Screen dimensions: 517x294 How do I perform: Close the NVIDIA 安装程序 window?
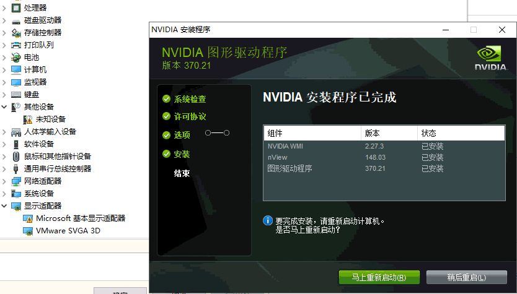[x=502, y=30]
